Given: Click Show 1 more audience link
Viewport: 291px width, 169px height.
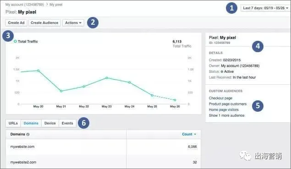Looking at the screenshot, I should click(x=226, y=115).
